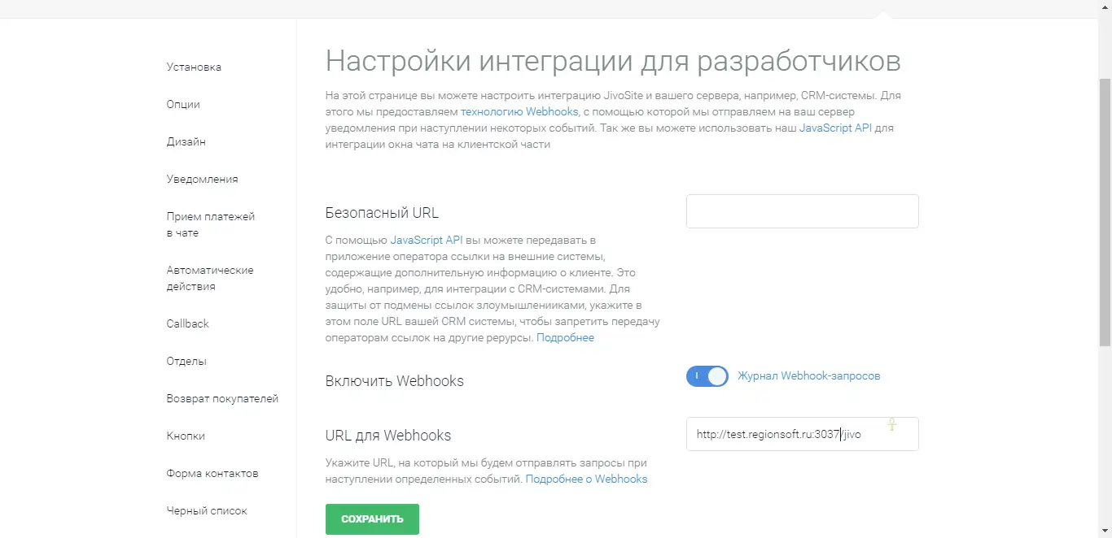Open Черный список in sidebar
This screenshot has height=538, width=1112.
207,511
